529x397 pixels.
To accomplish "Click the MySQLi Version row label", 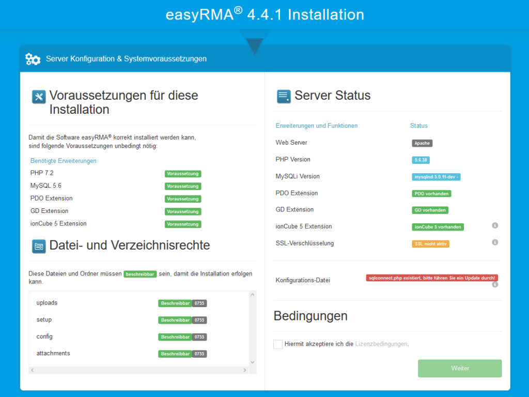I will click(298, 177).
